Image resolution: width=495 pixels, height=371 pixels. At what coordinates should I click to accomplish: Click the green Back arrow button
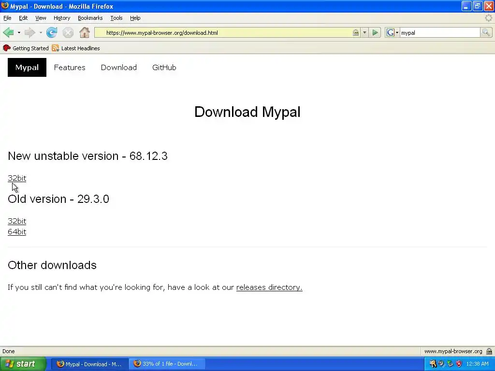(x=8, y=32)
